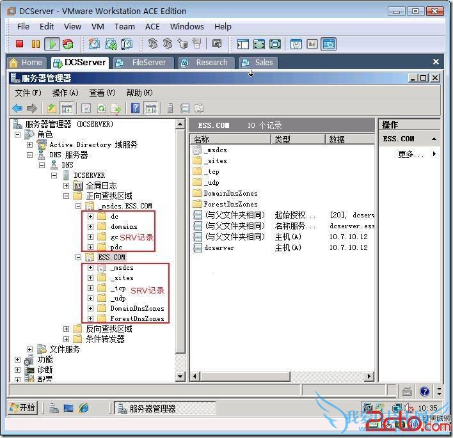Collapse the _msdcs.ESS.COM zone node

78,206
